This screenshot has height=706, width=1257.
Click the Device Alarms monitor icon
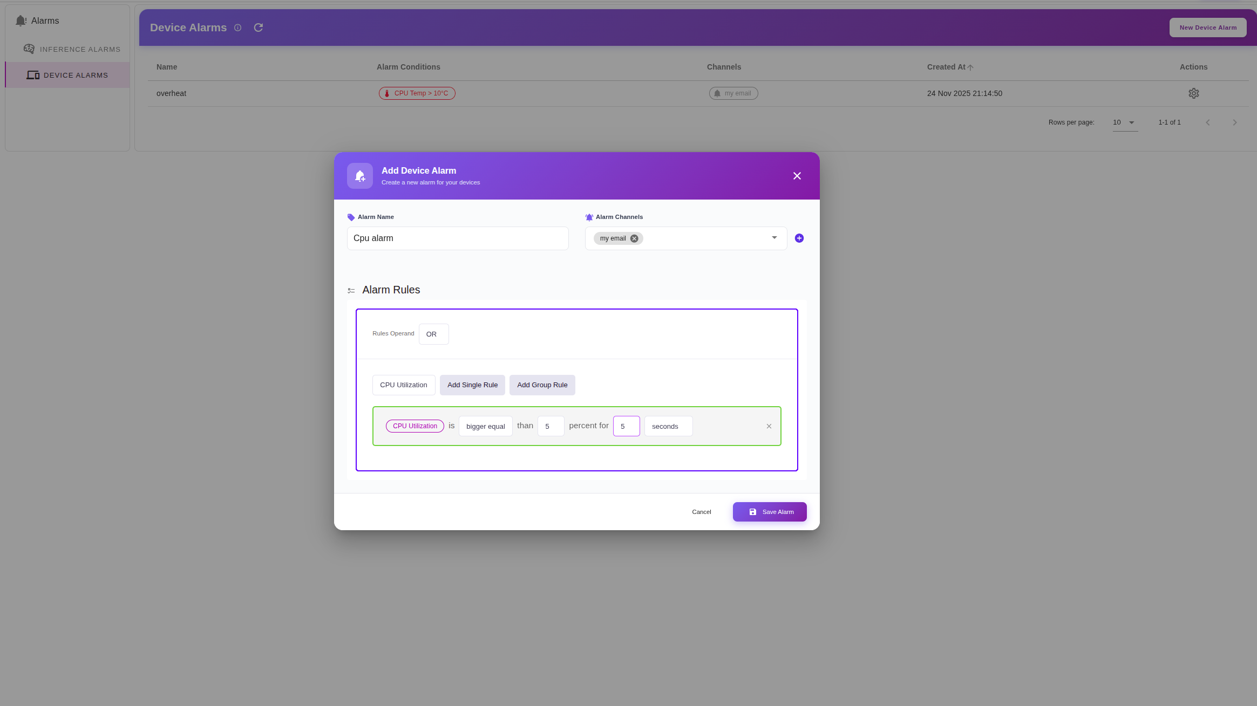[33, 75]
